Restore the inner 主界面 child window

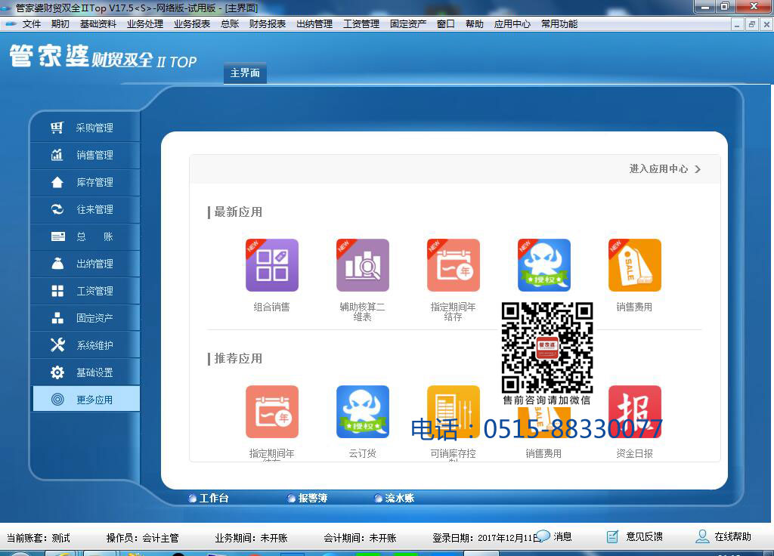click(x=752, y=24)
